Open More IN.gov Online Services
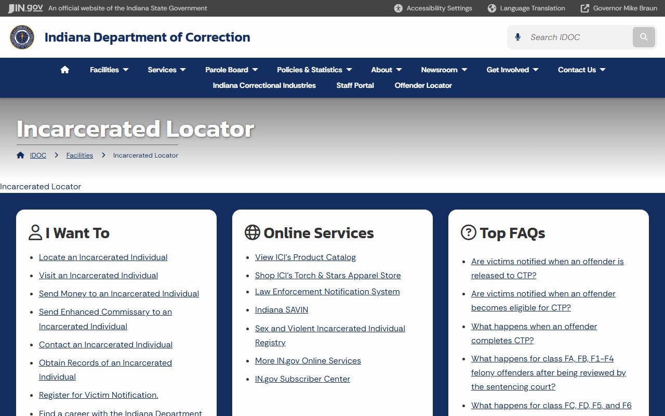 coord(308,361)
